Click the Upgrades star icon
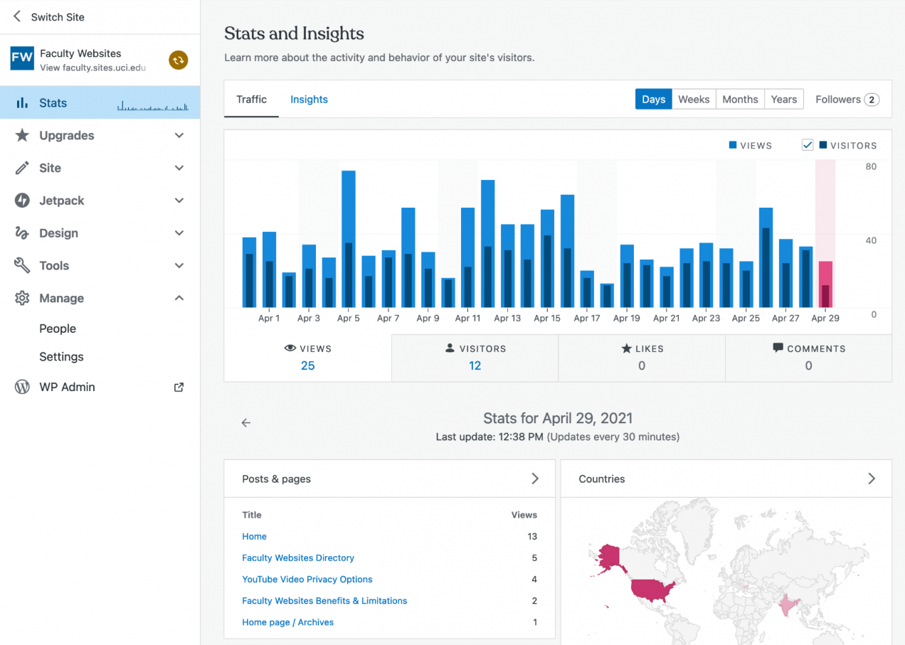The width and height of the screenshot is (905, 645). click(x=22, y=135)
